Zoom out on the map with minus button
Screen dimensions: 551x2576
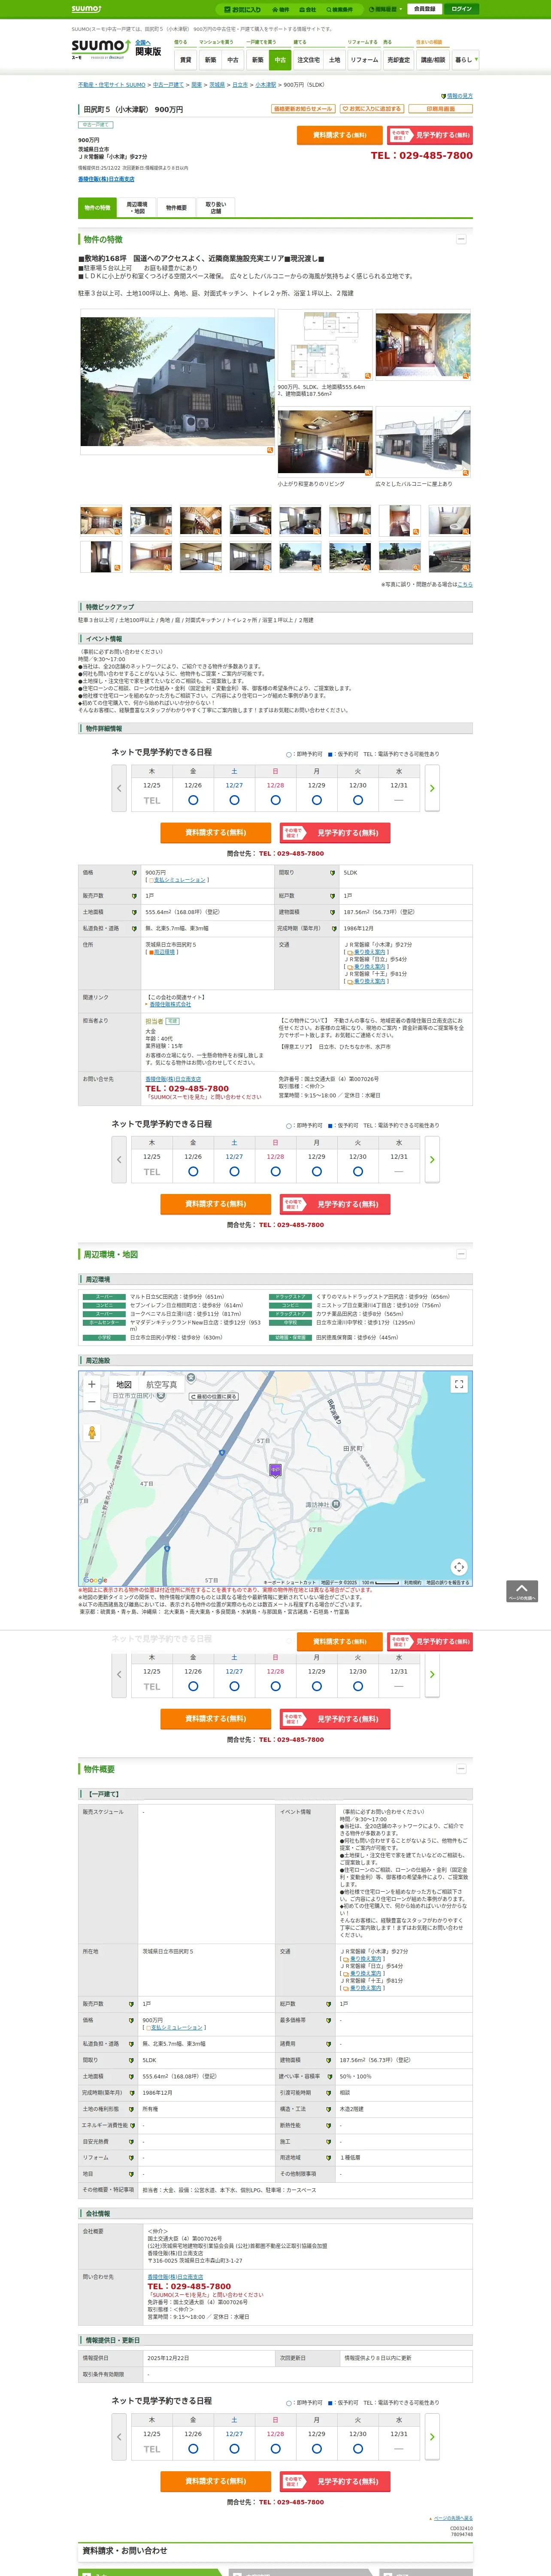tap(92, 1402)
